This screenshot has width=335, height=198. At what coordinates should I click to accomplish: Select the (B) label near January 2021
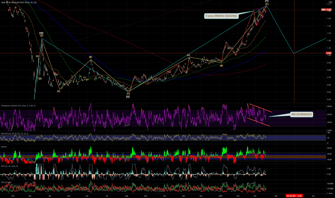[221, 66]
